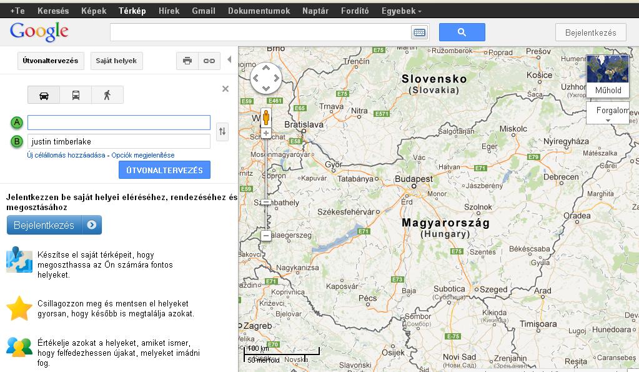639x372 pixels.
Task: Click the Pegman street view icon
Action: 265,118
